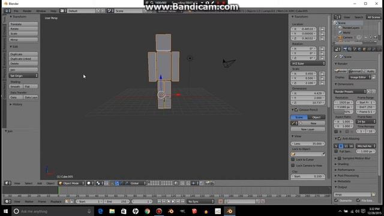384x216 pixels.
Task: Open Render Layers tab icon in properties
Action: [x=350, y=49]
